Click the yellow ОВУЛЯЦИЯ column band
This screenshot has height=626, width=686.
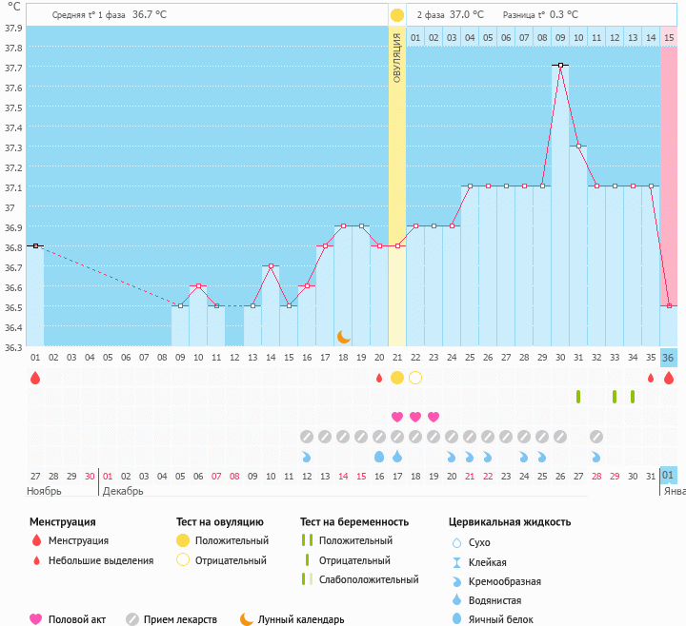397,190
